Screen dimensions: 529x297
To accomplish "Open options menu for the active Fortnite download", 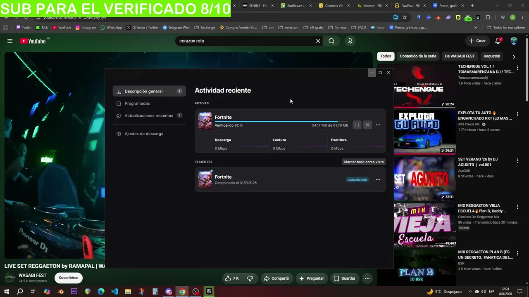I will click(378, 125).
